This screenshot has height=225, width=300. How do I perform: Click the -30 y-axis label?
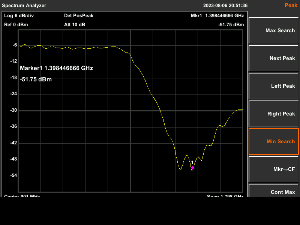13,110
